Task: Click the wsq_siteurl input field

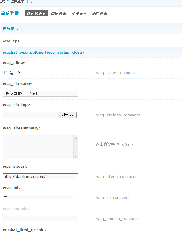Action: click(41, 176)
